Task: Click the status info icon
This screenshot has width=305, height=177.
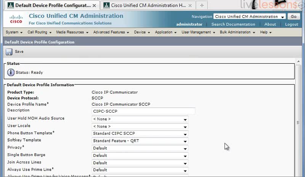Action: click(11, 72)
